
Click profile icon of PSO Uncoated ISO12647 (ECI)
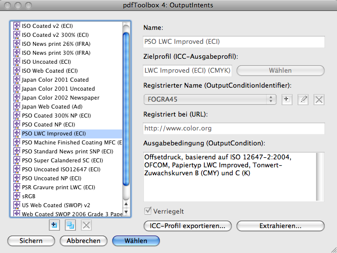pyautogui.click(x=17, y=169)
